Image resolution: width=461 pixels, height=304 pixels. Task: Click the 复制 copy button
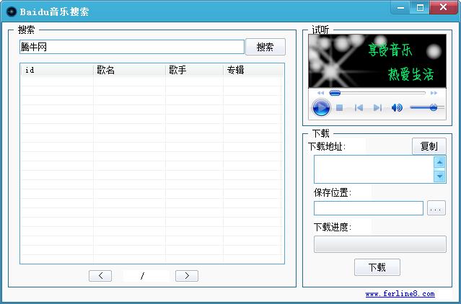pos(429,146)
